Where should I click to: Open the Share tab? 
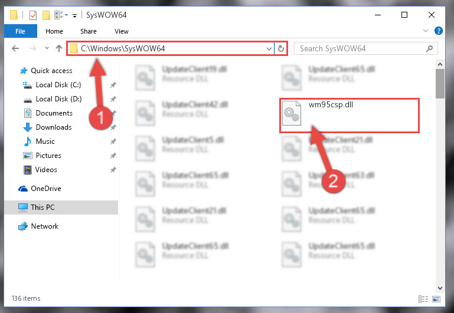point(89,31)
